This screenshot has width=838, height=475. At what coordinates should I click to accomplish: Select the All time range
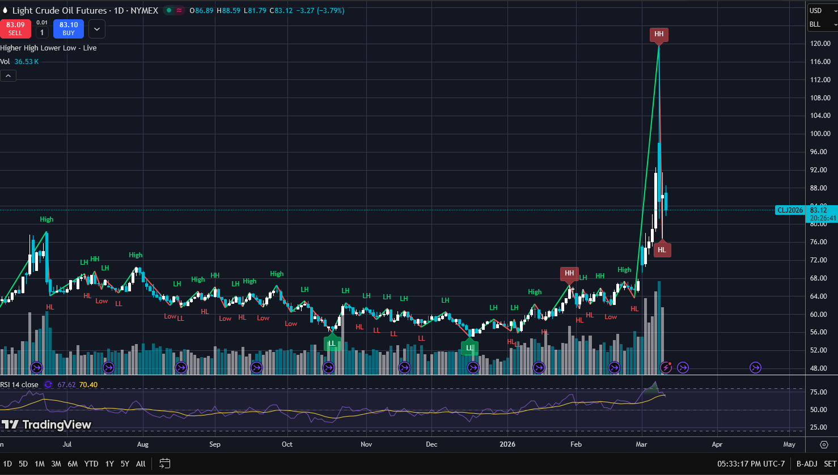[141, 464]
